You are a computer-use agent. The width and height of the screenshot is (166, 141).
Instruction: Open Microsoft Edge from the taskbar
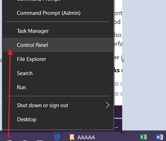click(57, 137)
